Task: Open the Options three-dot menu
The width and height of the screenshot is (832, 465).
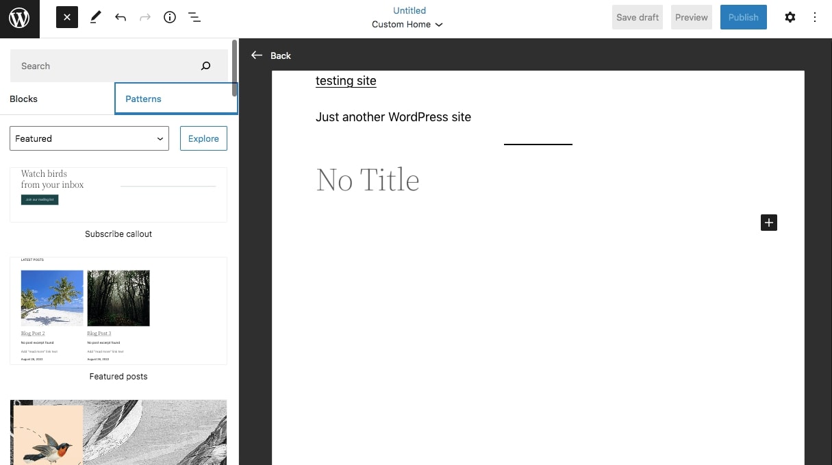Action: tap(815, 16)
